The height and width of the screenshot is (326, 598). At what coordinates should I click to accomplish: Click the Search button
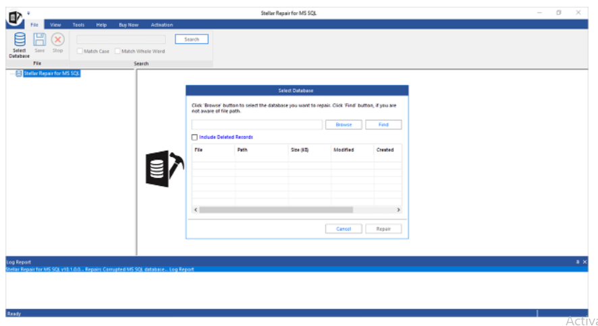[192, 39]
